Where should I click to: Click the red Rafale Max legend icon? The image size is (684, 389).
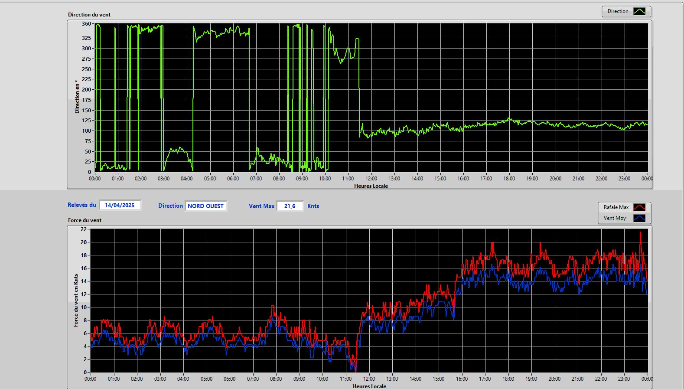[639, 207]
